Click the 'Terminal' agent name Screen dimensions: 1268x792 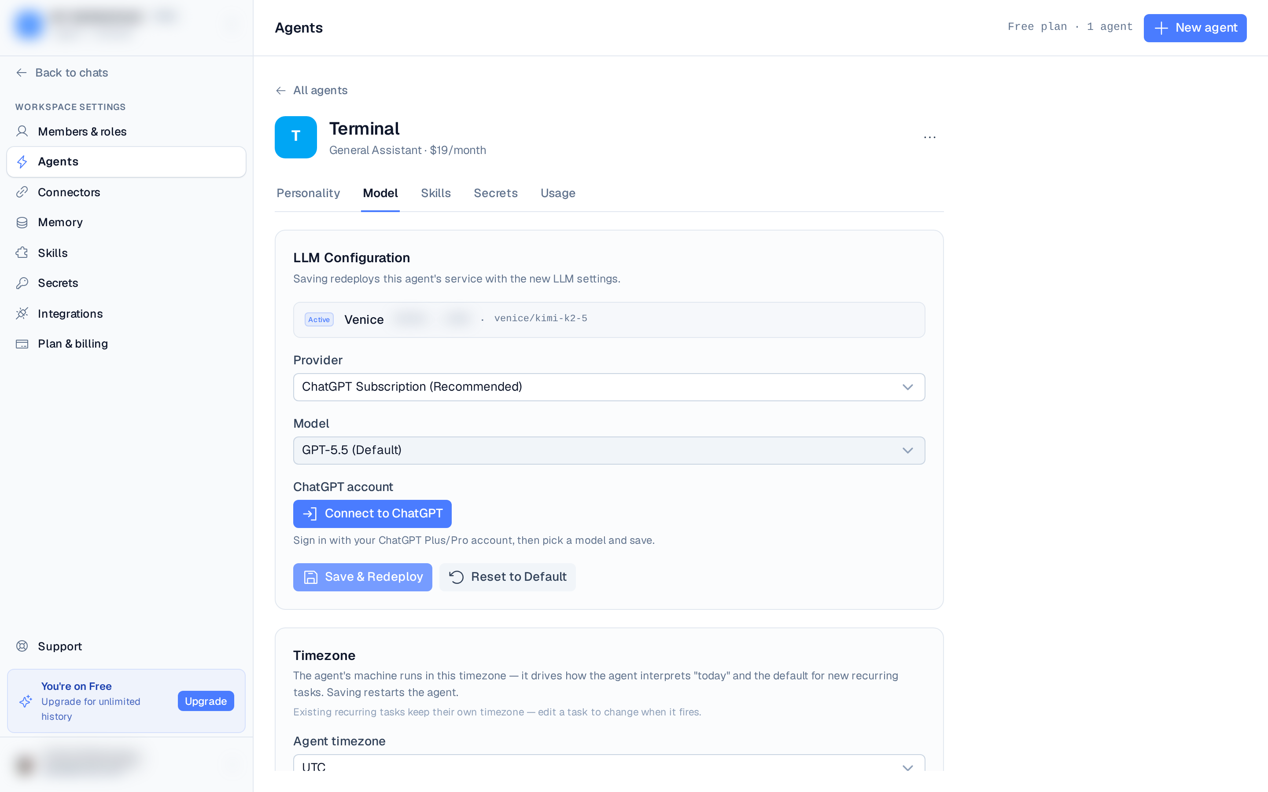(x=364, y=129)
